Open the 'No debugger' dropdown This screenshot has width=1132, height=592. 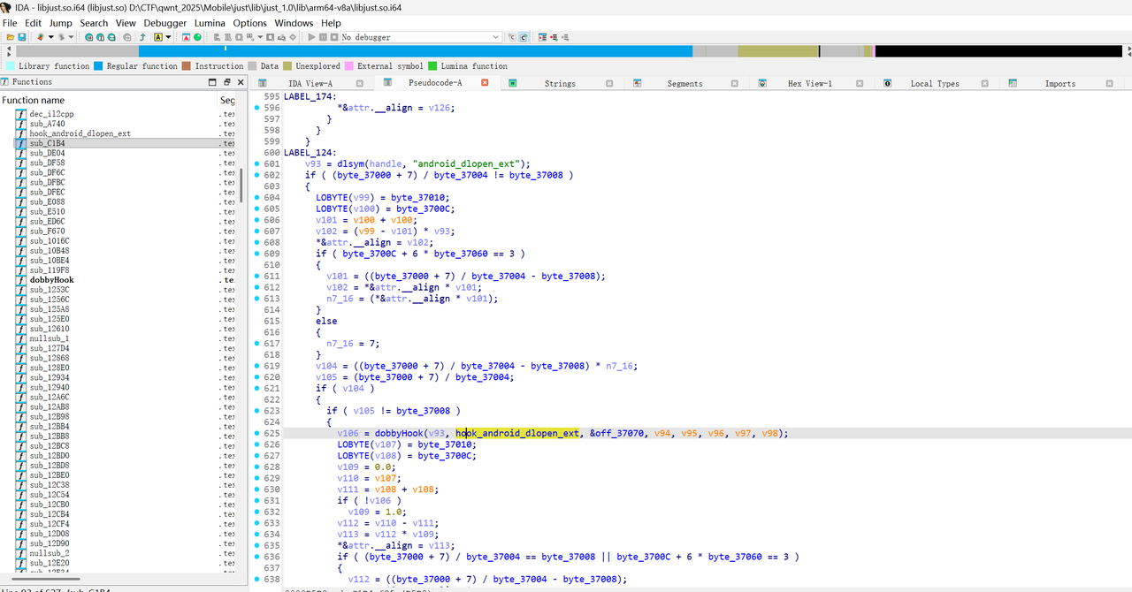pyautogui.click(x=495, y=37)
